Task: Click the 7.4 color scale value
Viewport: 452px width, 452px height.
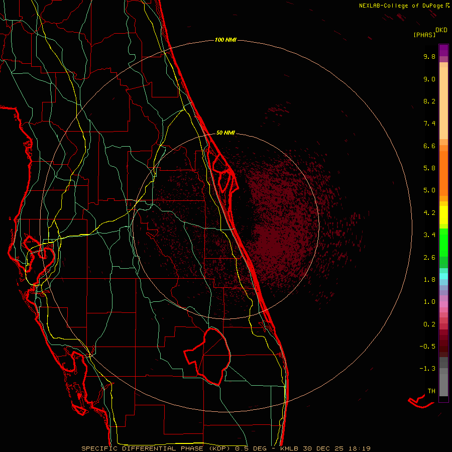Action: click(x=429, y=124)
